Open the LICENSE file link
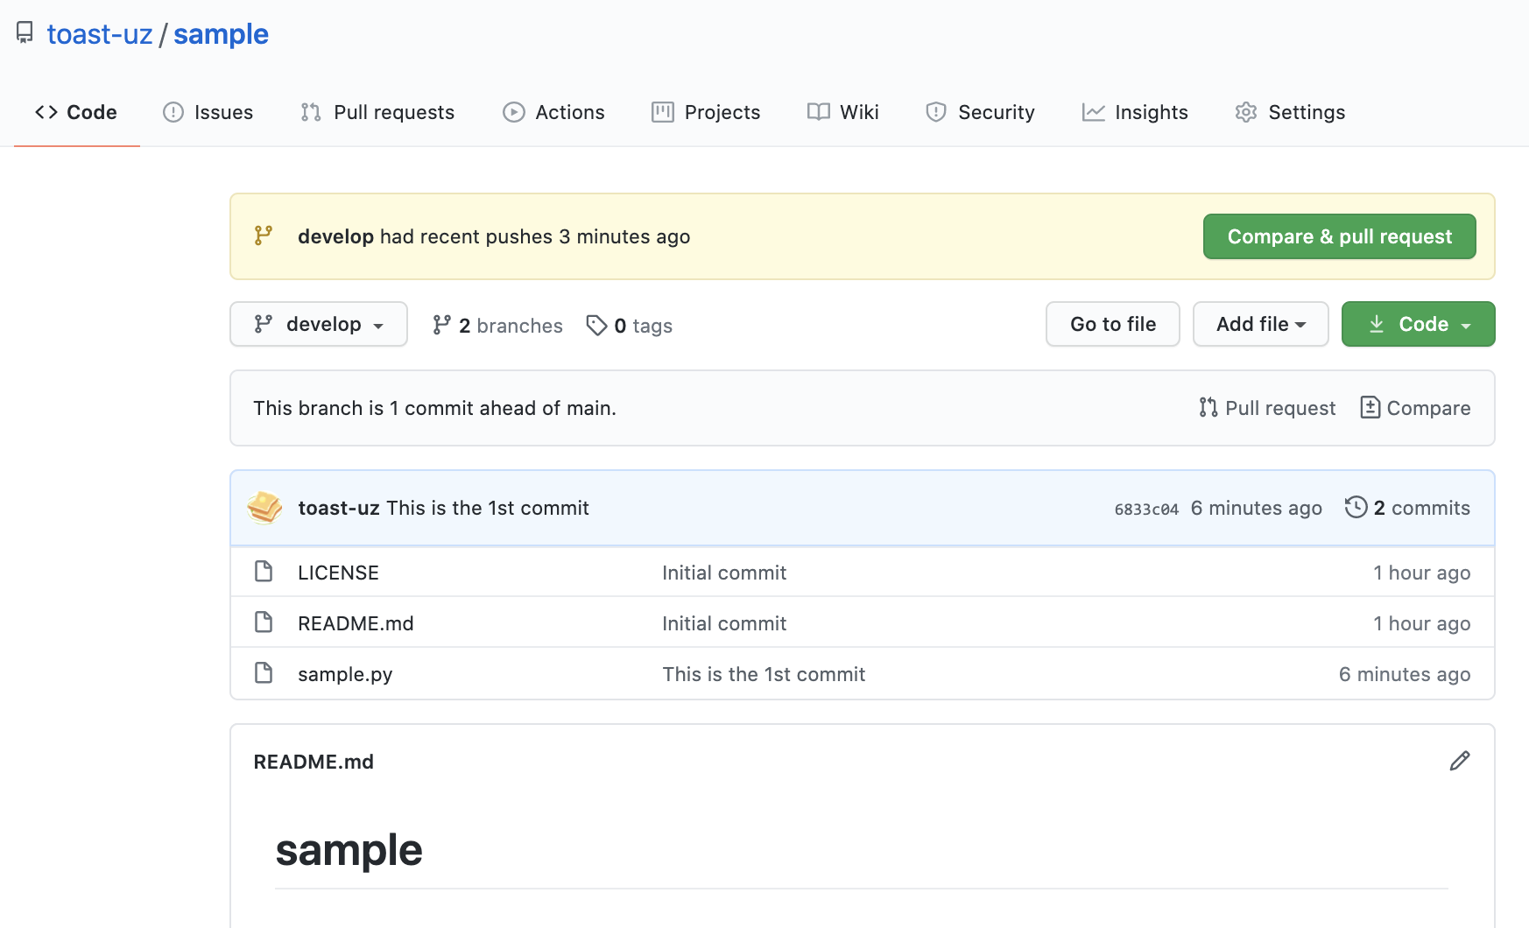The height and width of the screenshot is (928, 1529). tap(338, 573)
